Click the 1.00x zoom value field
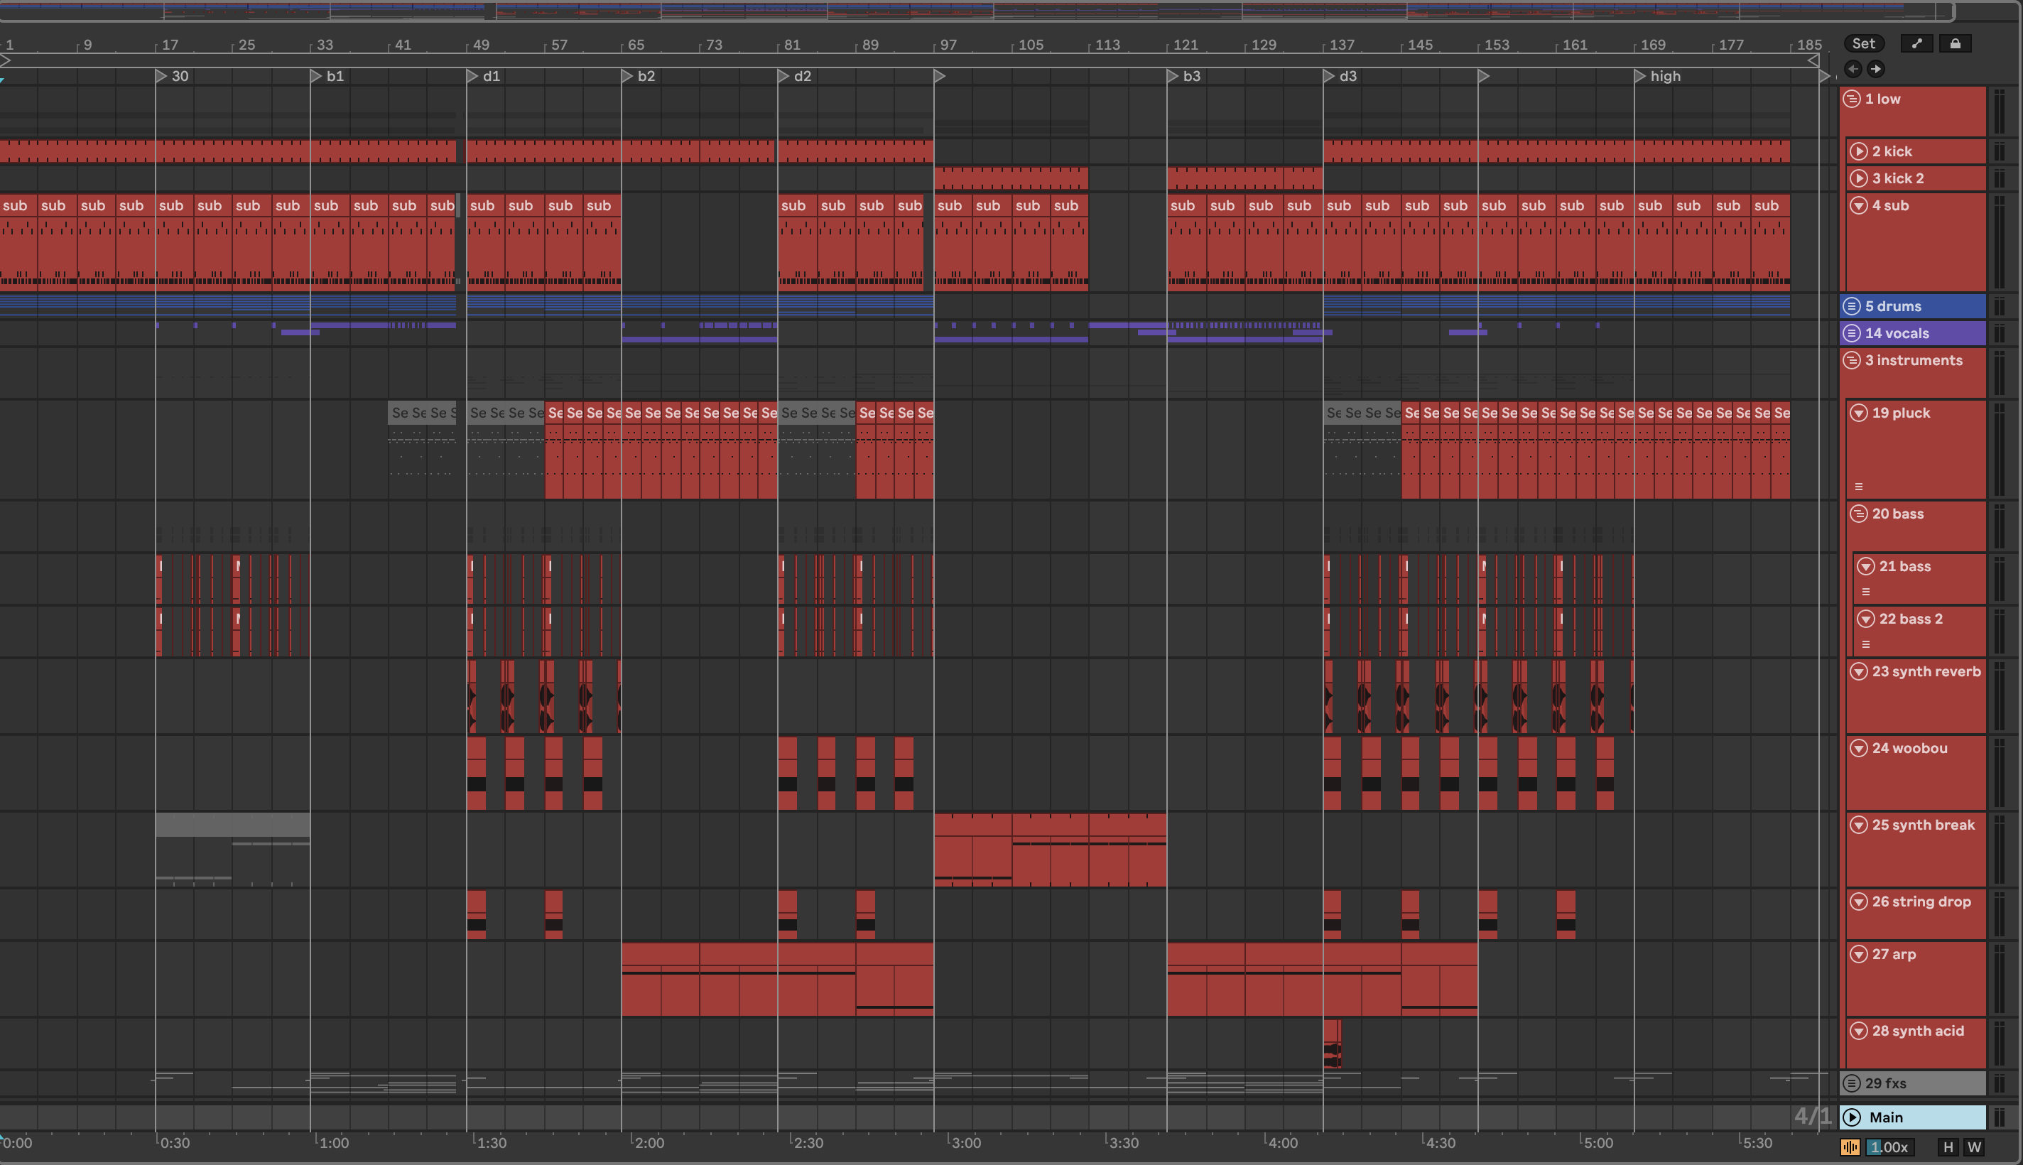 (1889, 1147)
